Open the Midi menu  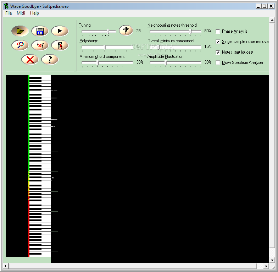coord(21,13)
